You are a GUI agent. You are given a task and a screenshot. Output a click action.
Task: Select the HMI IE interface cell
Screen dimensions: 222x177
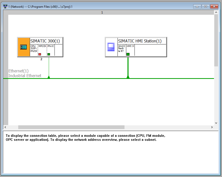point(130,50)
